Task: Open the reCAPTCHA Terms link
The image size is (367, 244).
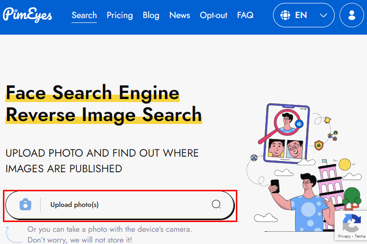Action: click(x=360, y=236)
